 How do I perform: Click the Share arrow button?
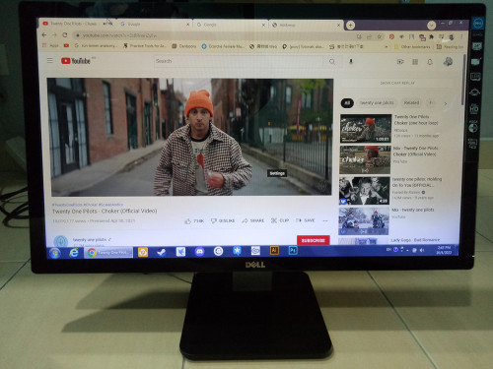252,220
